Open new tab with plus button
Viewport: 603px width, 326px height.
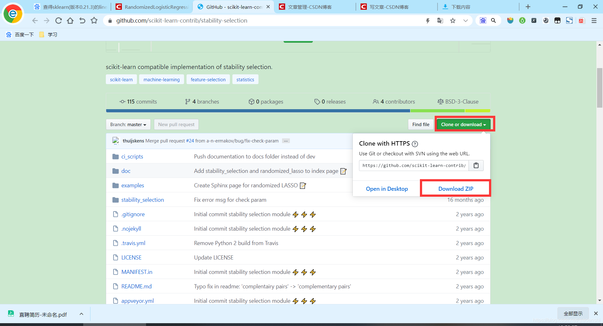[x=528, y=7]
